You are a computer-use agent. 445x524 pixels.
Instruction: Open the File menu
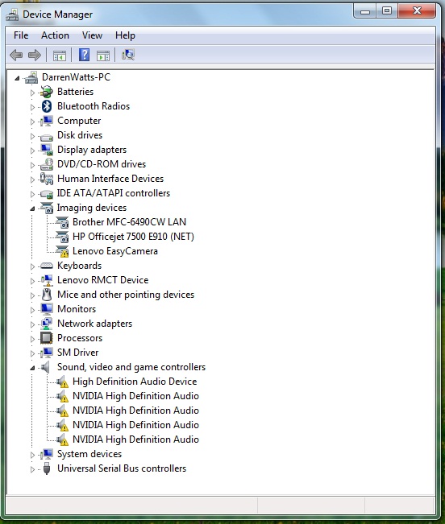pyautogui.click(x=21, y=35)
